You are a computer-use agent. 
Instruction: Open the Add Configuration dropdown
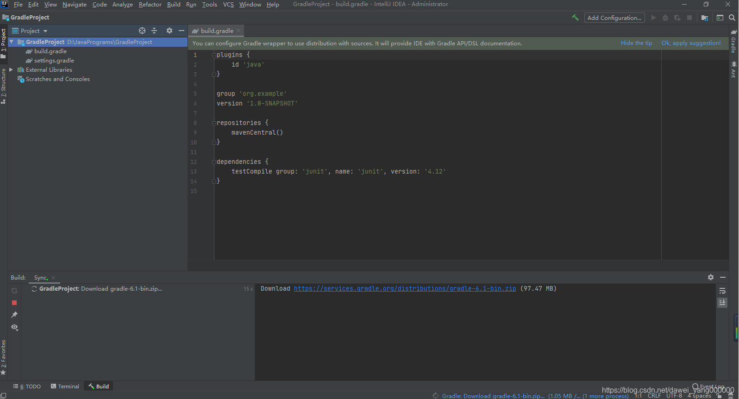pos(614,18)
